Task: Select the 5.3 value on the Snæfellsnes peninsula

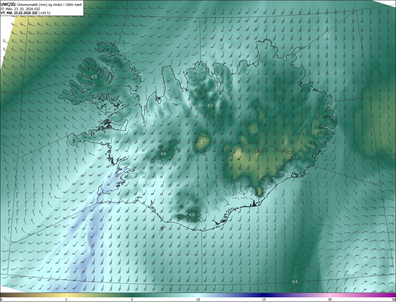Action: pos(74,140)
